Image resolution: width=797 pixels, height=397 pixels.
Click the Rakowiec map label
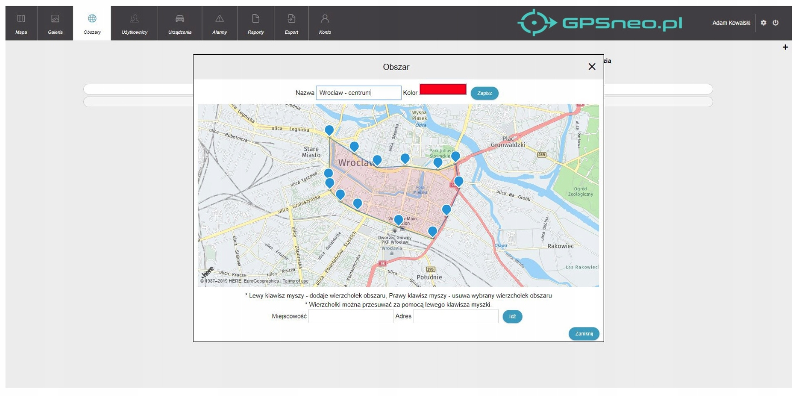pyautogui.click(x=560, y=246)
